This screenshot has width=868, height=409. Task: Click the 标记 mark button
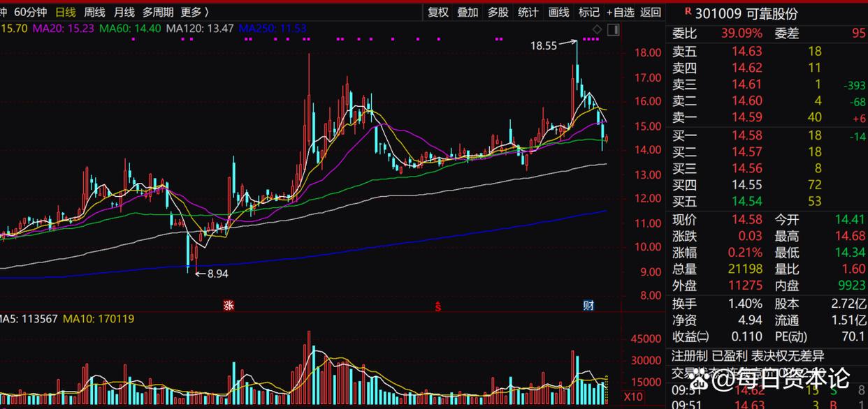click(x=589, y=12)
